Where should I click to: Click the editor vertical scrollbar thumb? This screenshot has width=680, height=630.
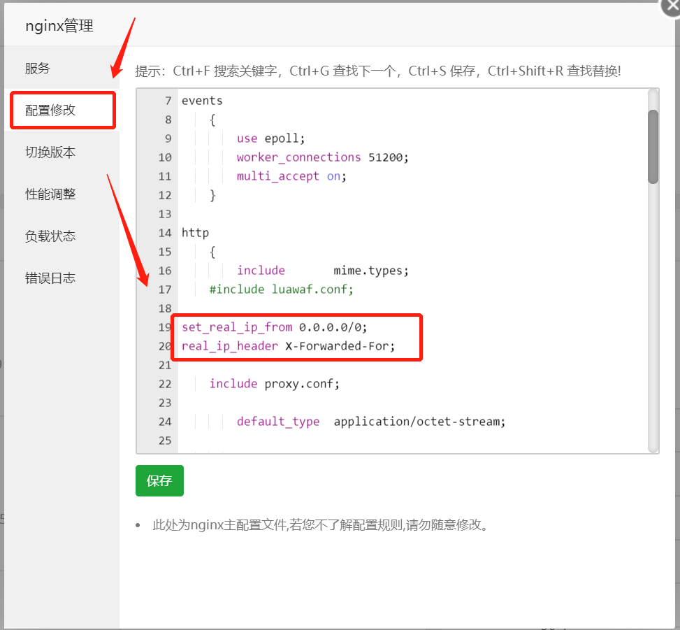[x=653, y=147]
